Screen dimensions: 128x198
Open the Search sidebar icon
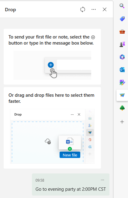tap(122, 6)
